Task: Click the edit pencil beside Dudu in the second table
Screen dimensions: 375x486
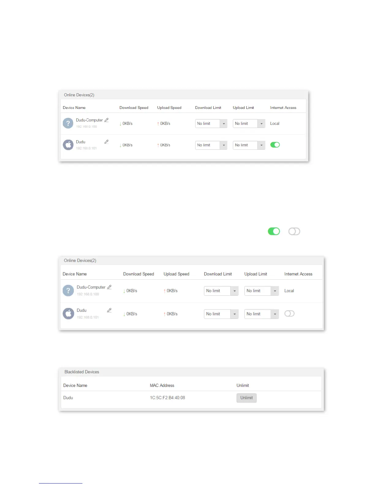Action: pyautogui.click(x=109, y=310)
